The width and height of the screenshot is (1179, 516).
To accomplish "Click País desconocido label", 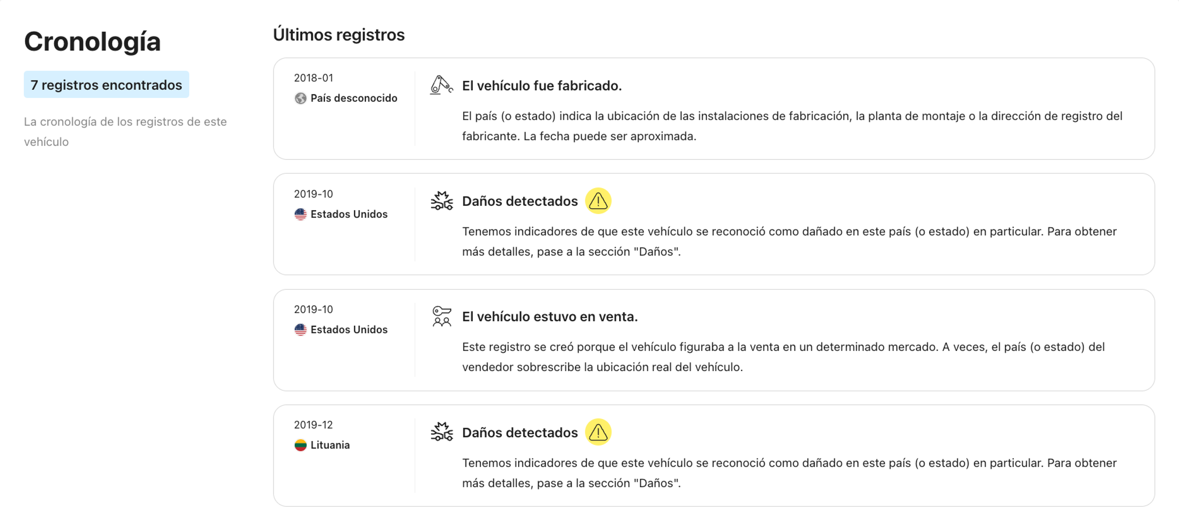I will [x=353, y=98].
